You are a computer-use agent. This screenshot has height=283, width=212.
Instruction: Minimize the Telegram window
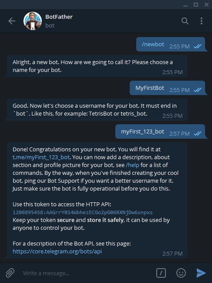coord(185,4)
